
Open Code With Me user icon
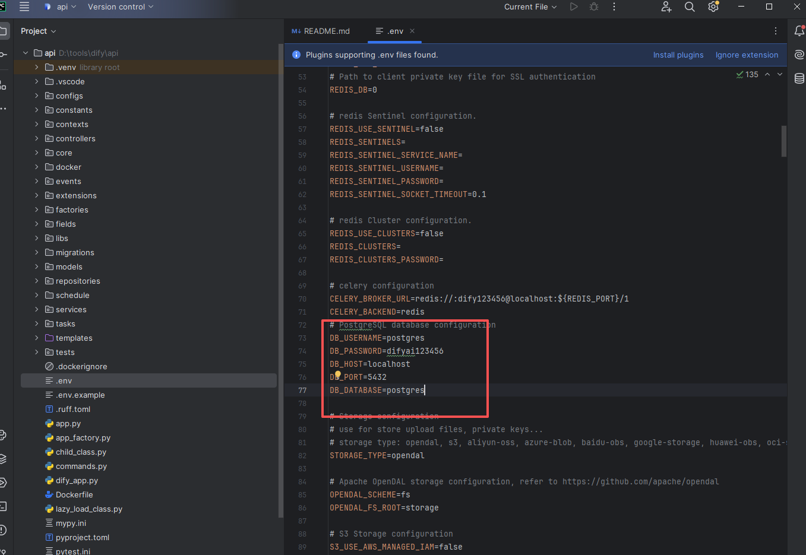pyautogui.click(x=666, y=7)
